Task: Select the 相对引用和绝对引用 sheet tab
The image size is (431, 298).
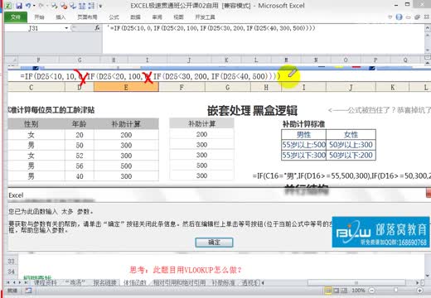Action: pyautogui.click(x=179, y=282)
